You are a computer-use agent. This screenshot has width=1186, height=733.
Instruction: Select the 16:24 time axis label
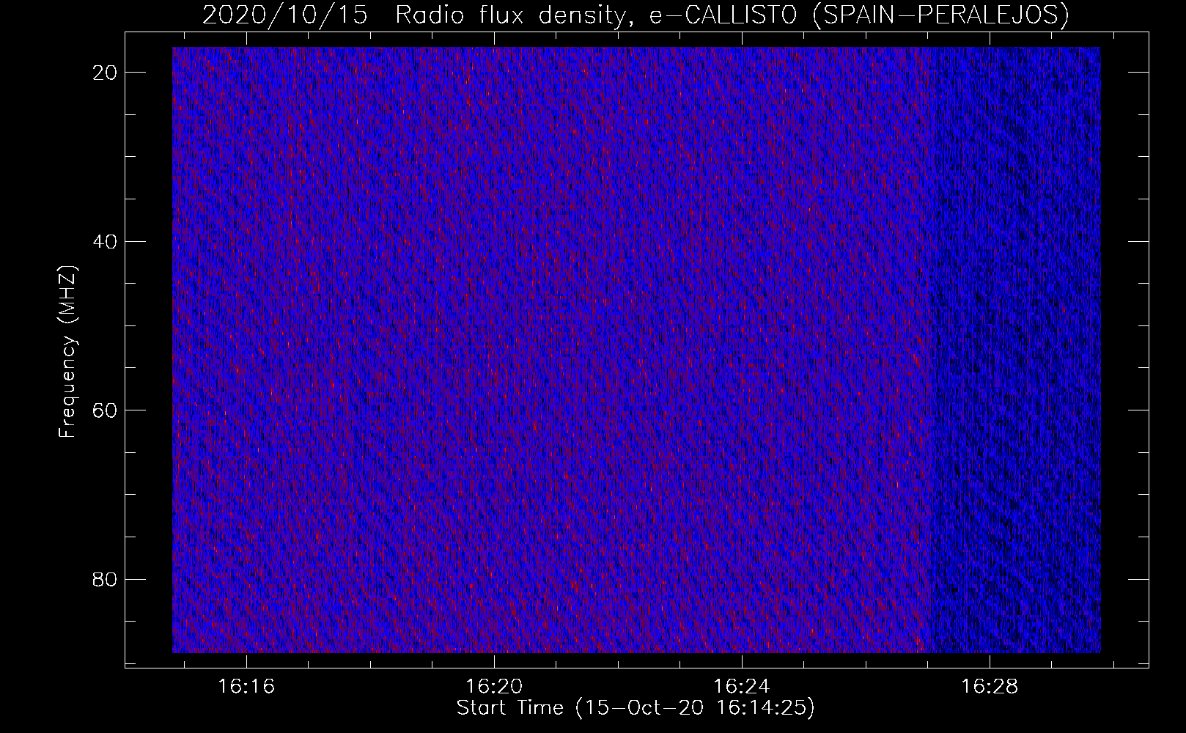click(742, 687)
